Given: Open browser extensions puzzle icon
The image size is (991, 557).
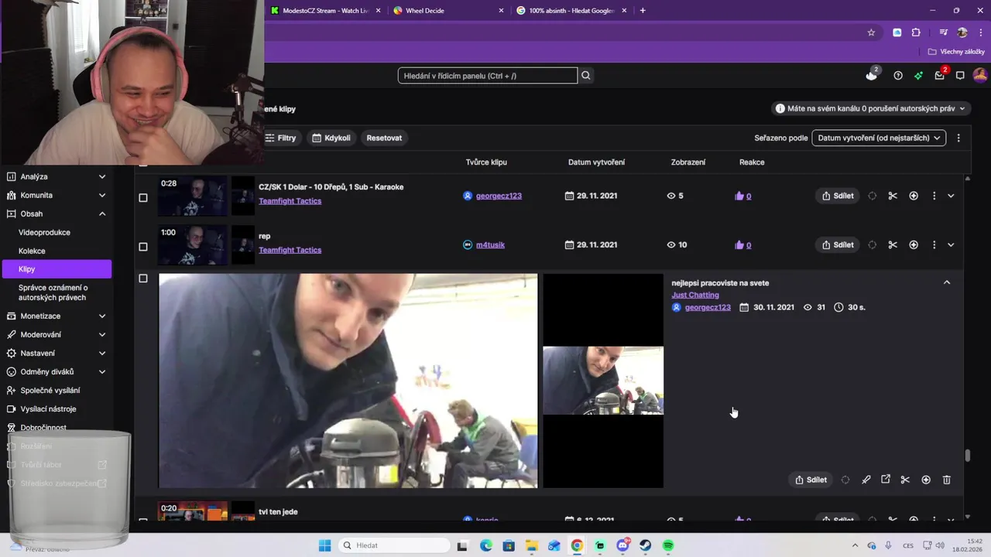Looking at the screenshot, I should tap(916, 32).
